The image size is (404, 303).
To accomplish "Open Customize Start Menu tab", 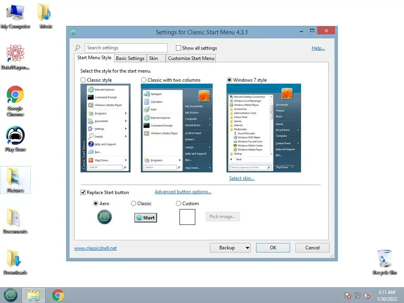I will point(191,58).
